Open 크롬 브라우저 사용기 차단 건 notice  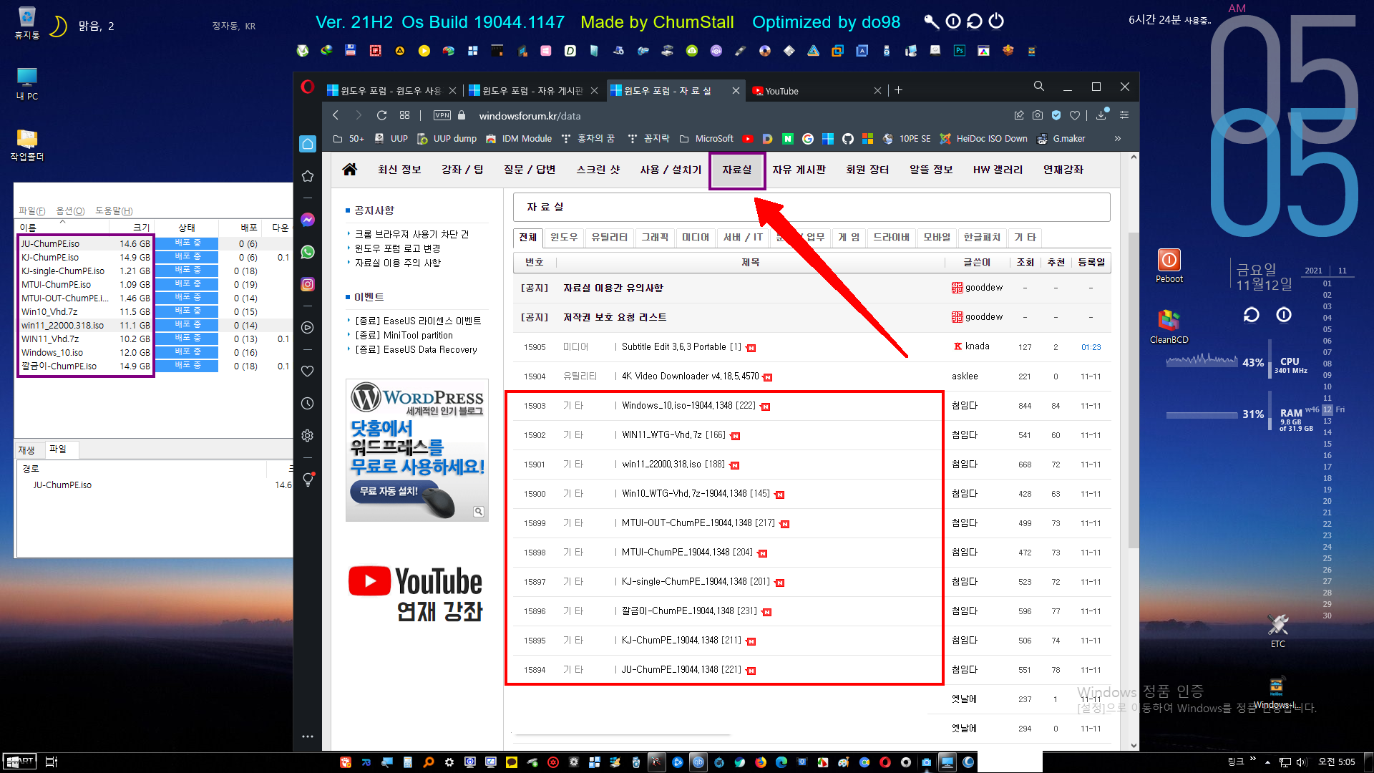coord(412,235)
